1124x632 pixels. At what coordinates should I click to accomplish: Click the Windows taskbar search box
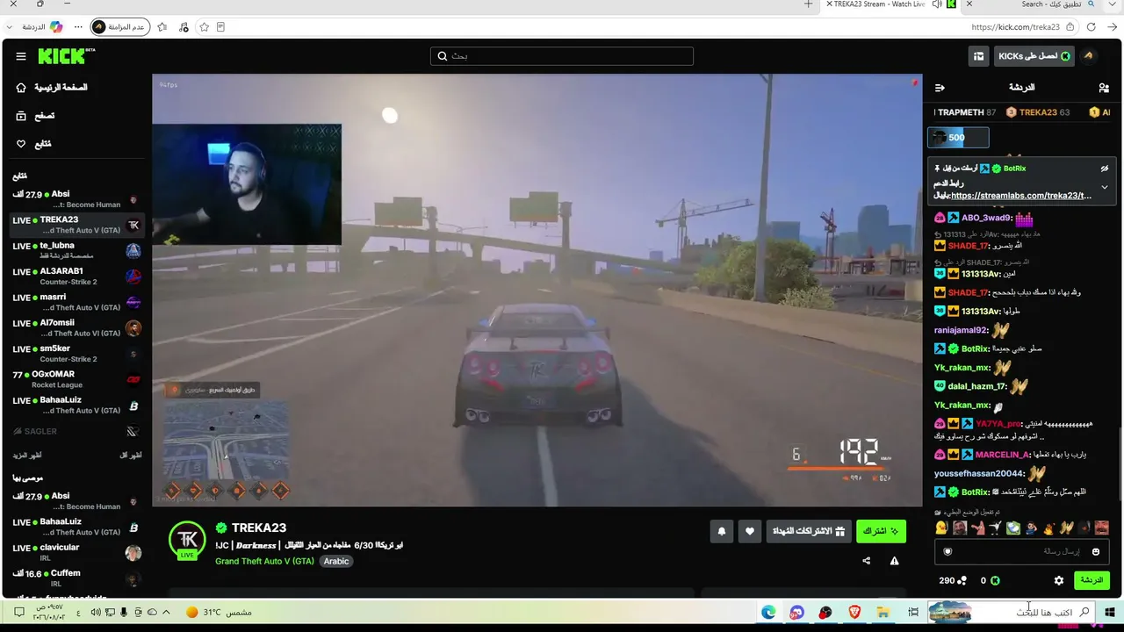[x=1010, y=612]
